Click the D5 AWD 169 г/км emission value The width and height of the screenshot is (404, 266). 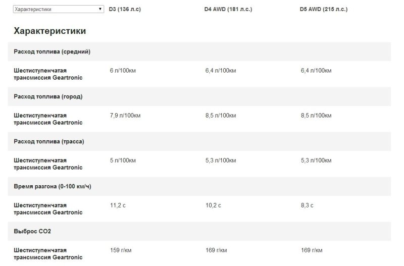[x=312, y=250]
